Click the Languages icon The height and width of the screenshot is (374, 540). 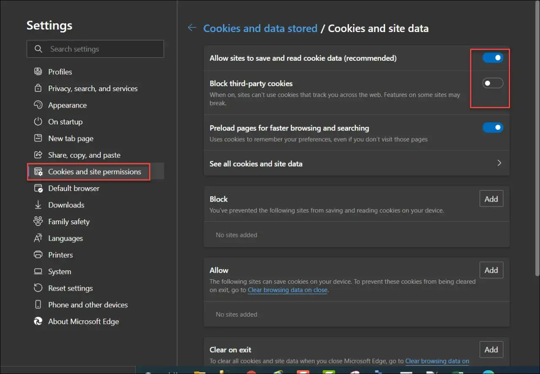coord(38,238)
